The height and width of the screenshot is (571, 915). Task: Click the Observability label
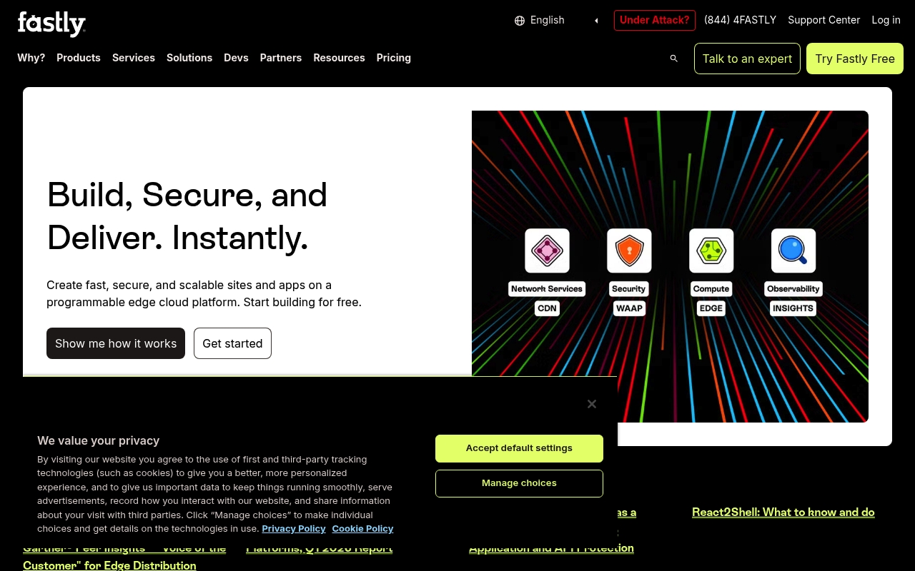[x=793, y=289]
